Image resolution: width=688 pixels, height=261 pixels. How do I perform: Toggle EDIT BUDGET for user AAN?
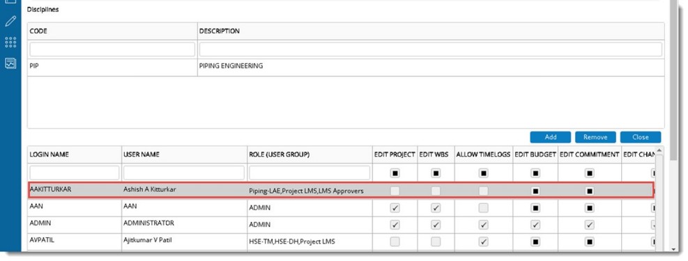pos(535,208)
